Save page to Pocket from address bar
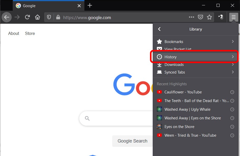Screen dimensions: 240x156 coord(200,17)
